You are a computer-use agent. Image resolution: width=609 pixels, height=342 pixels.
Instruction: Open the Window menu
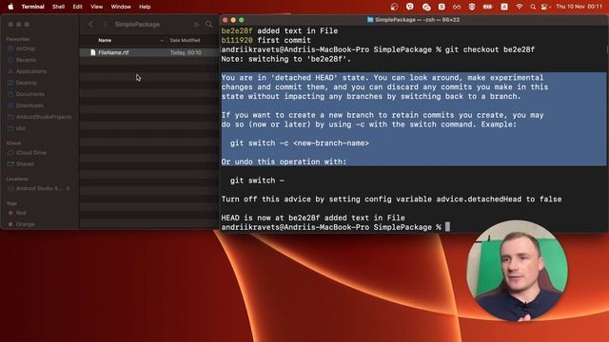pos(121,7)
